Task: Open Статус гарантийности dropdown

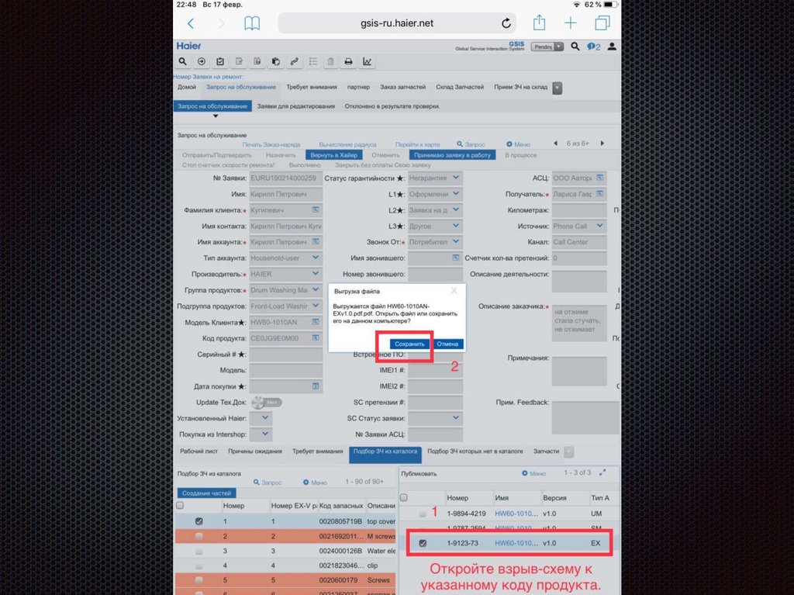Action: 456,178
